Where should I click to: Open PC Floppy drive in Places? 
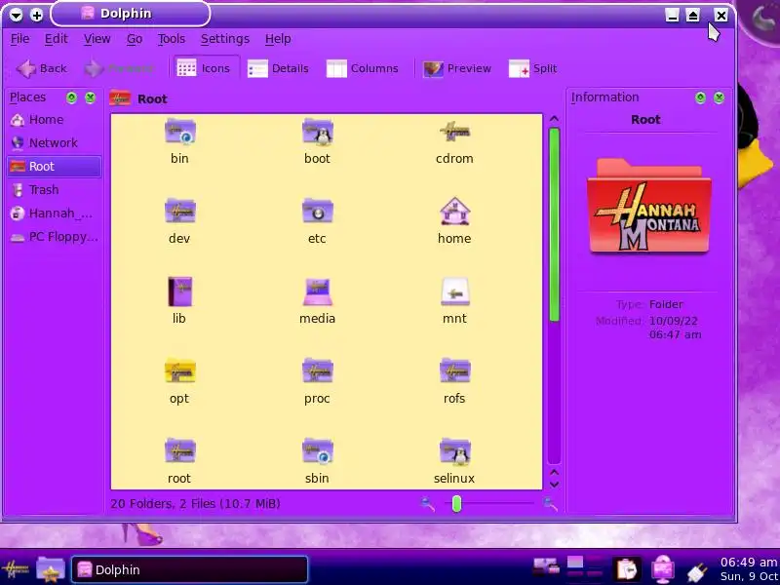tap(55, 236)
